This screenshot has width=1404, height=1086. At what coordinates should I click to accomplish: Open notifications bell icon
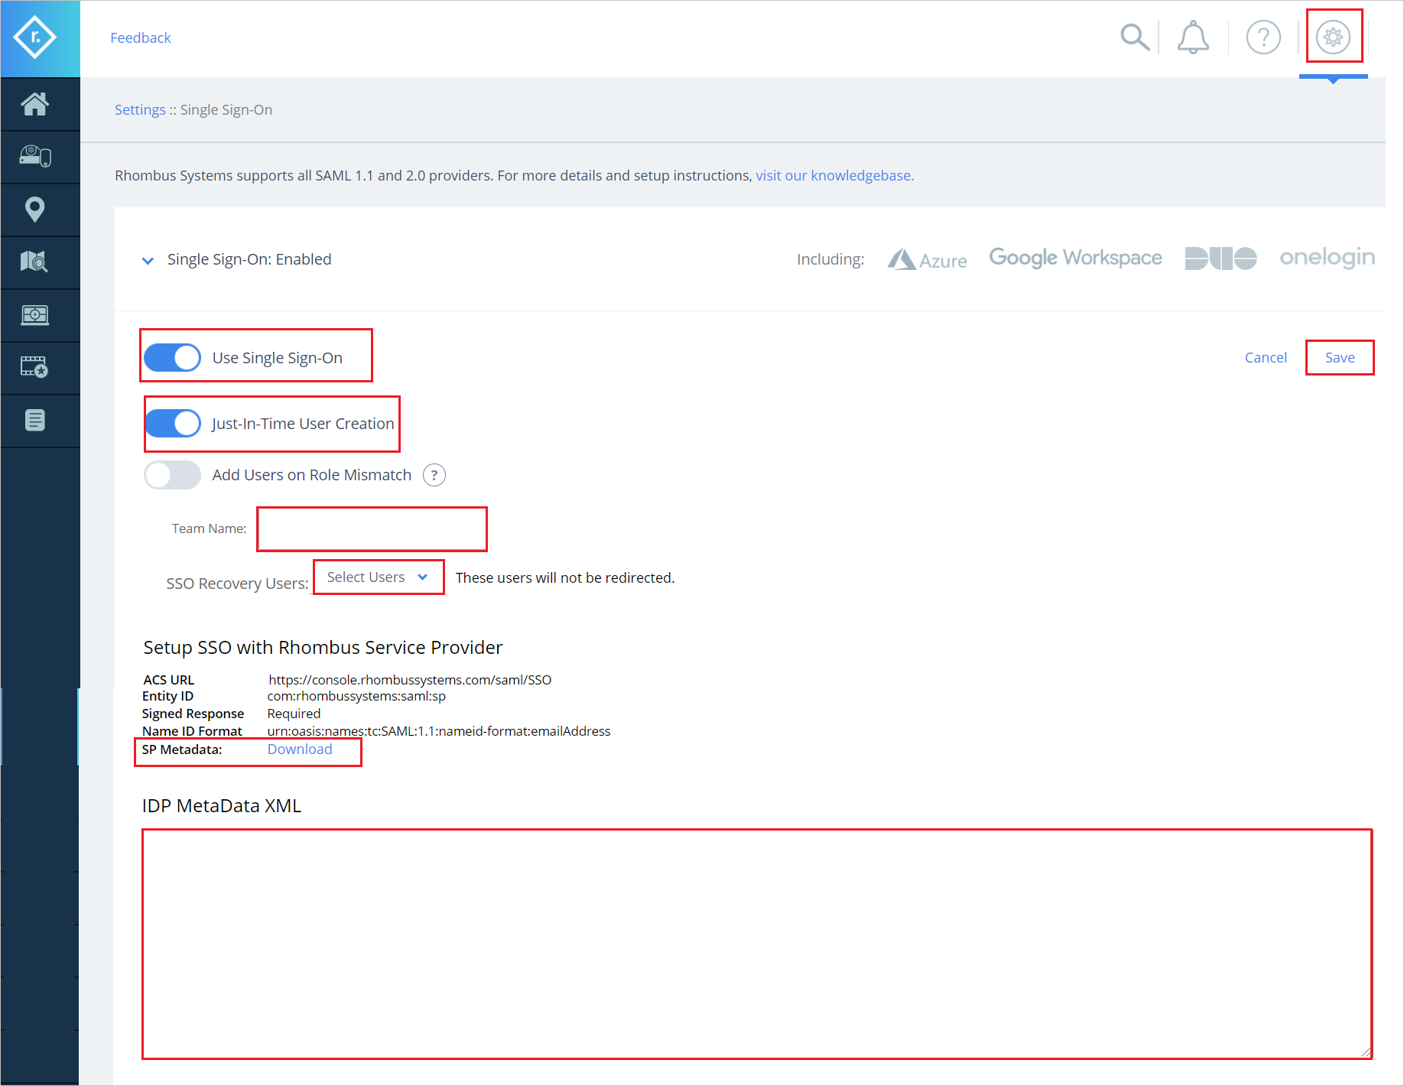point(1193,37)
